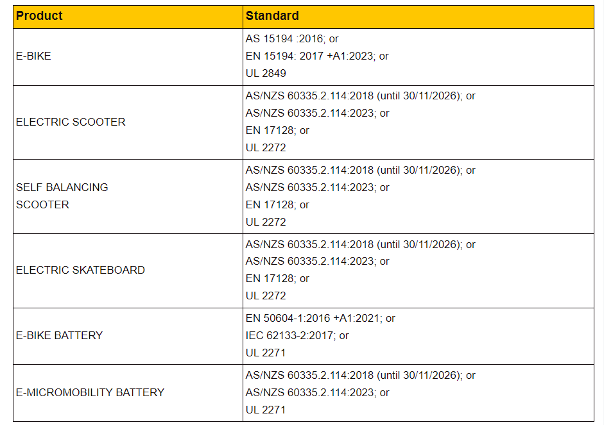Click UL 2271 in the E-BIKE BATTERY row
The height and width of the screenshot is (425, 604).
pyautogui.click(x=266, y=353)
